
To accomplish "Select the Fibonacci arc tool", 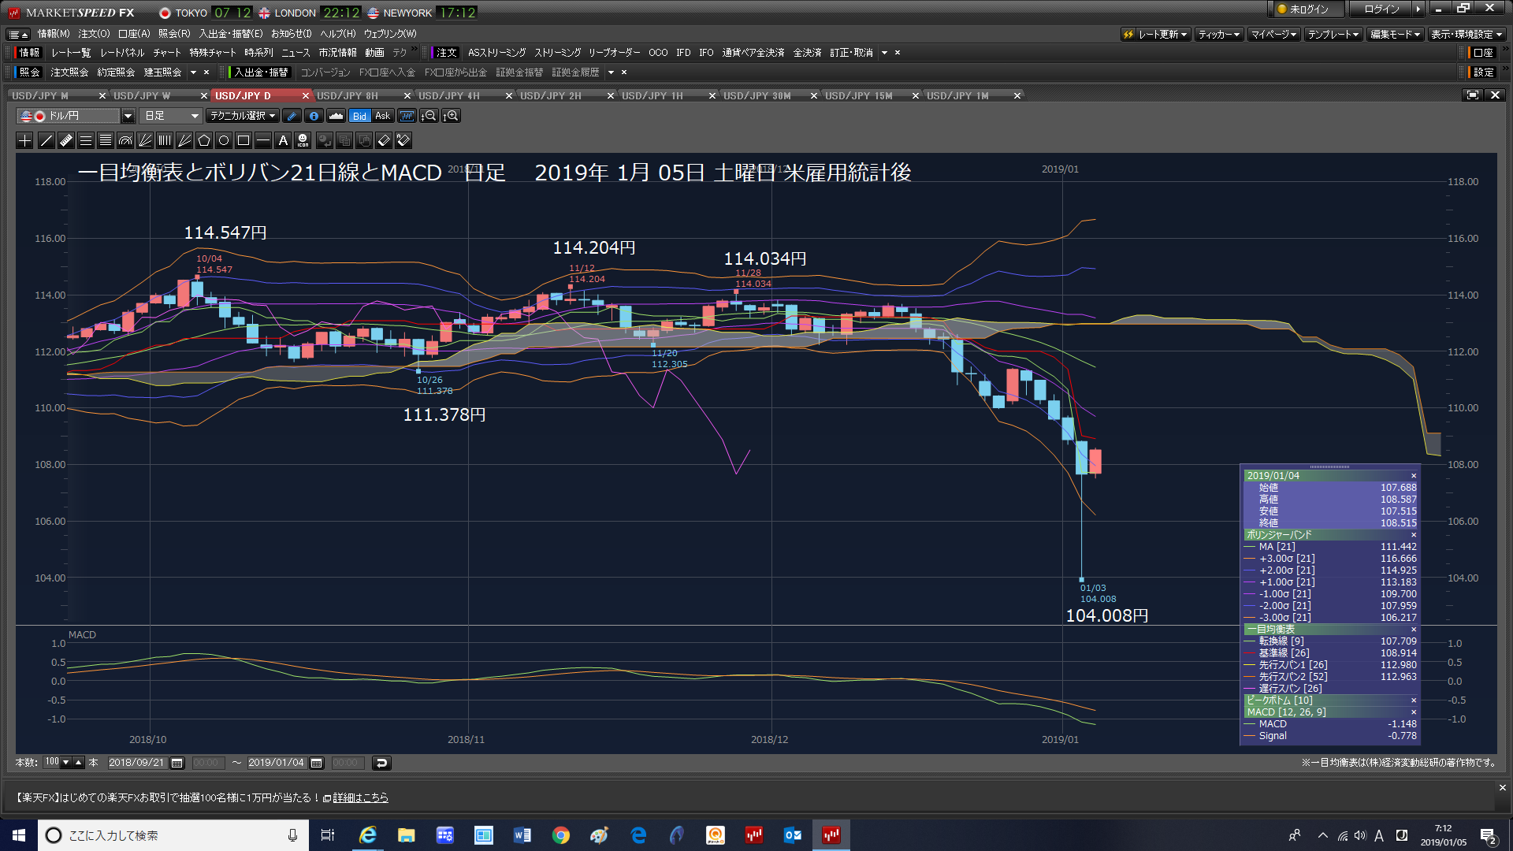I will coord(125,140).
